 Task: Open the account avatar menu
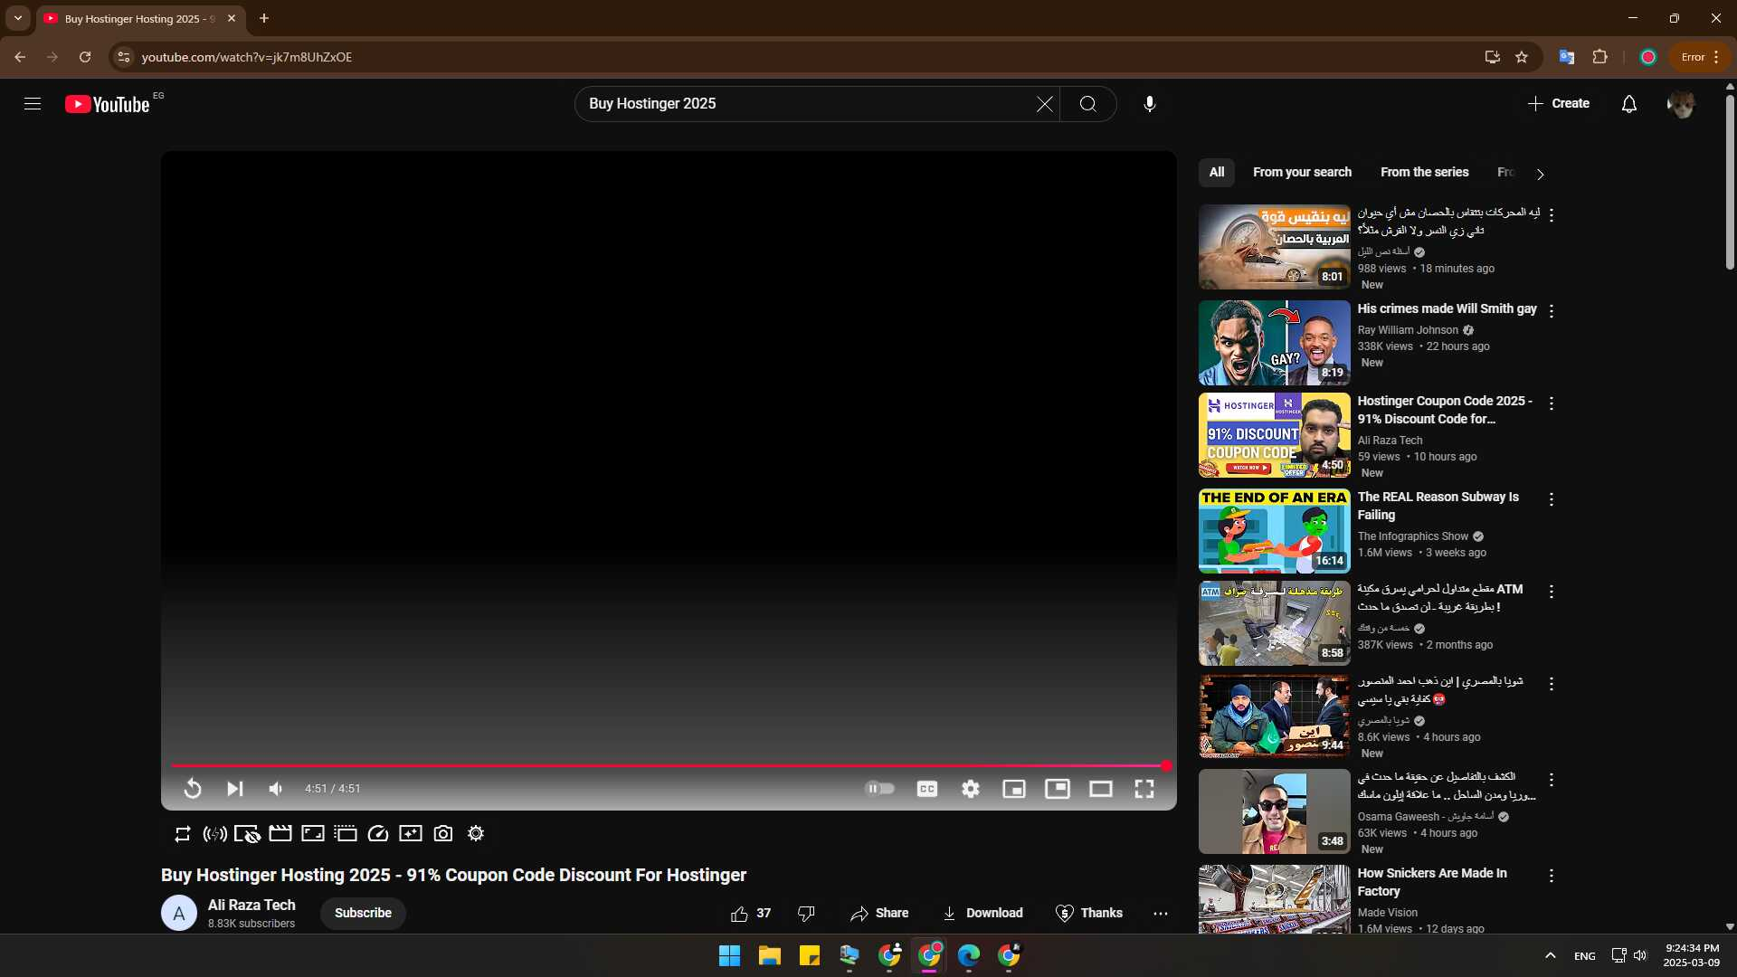click(x=1680, y=104)
